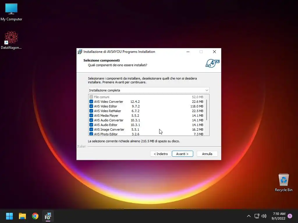This screenshot has width=298, height=223.
Task: Click the Italian language label
Action: (81, 146)
